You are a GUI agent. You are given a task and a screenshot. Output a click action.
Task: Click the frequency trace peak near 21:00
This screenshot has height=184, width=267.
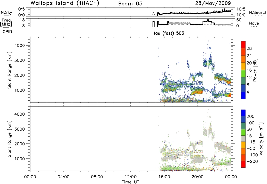point(208,20)
